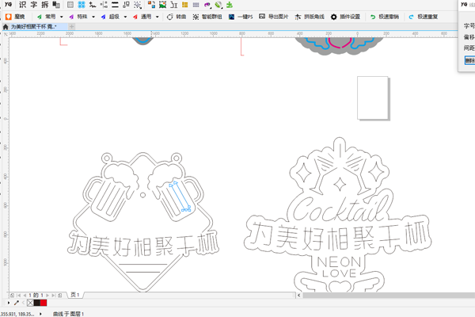The height and width of the screenshot is (317, 475).
Task: Expand the 超级 dropdown arrow
Action: coord(125,17)
